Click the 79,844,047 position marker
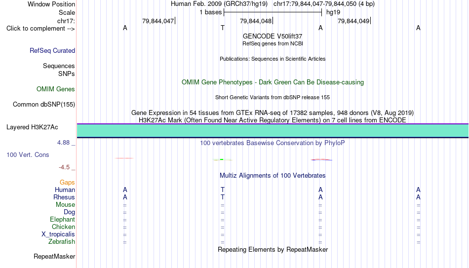 tap(158, 21)
